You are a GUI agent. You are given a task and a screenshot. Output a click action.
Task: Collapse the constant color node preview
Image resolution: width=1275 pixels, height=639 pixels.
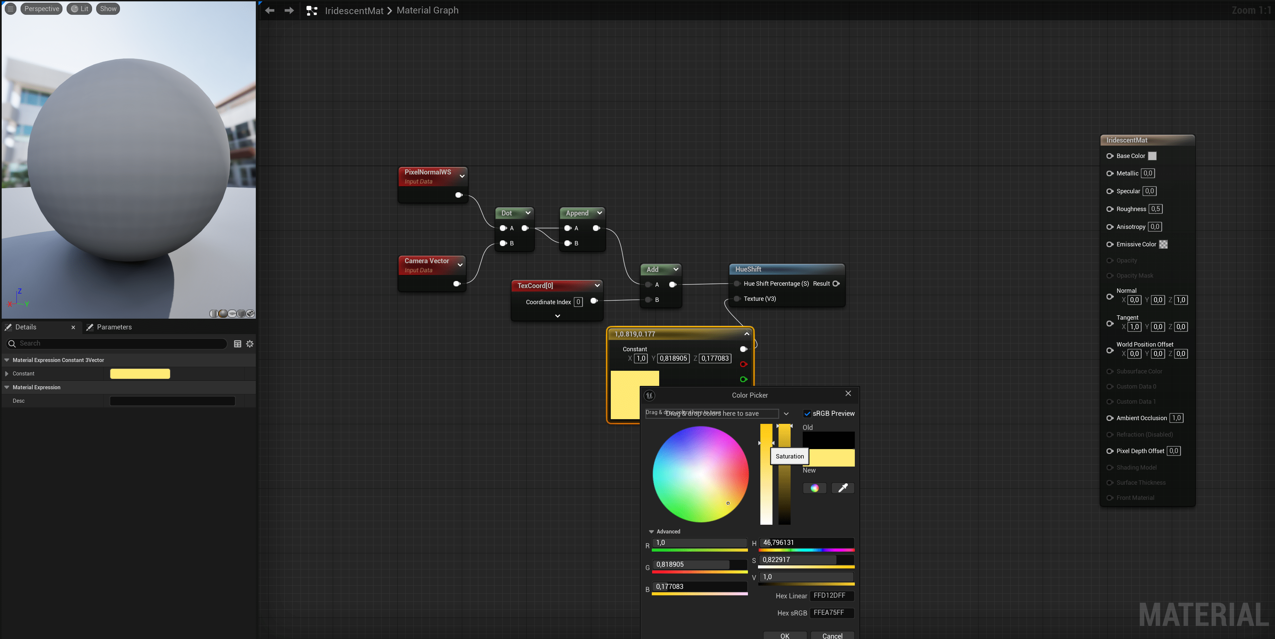tap(747, 334)
